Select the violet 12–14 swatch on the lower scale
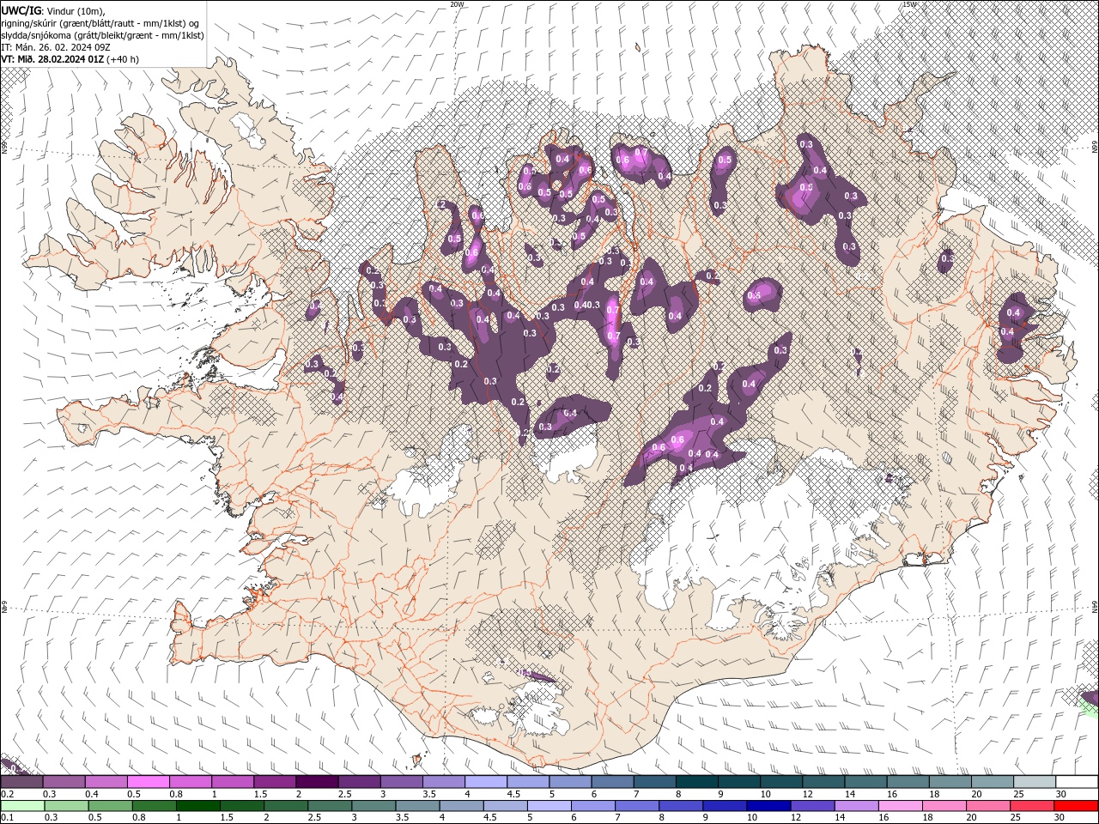 point(813,806)
